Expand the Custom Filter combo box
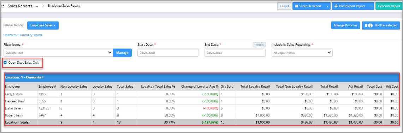Screen dimensions: 403x133 (x=58, y=52)
